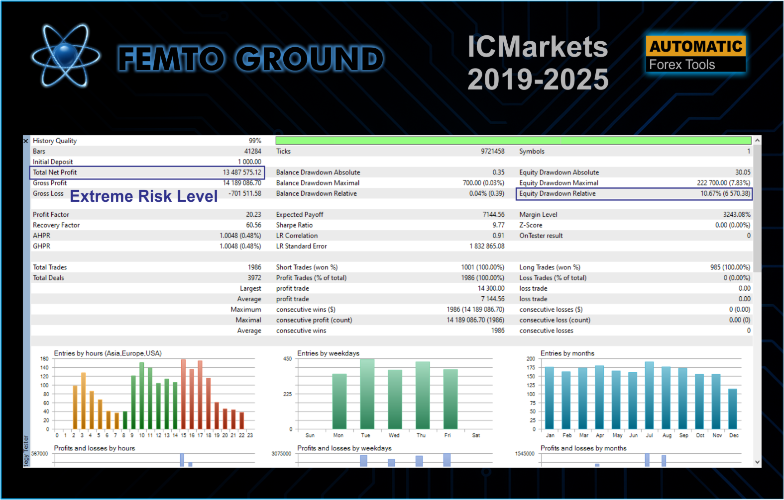Click the Tue bar in weekdays chart
The width and height of the screenshot is (784, 500).
[x=367, y=394]
